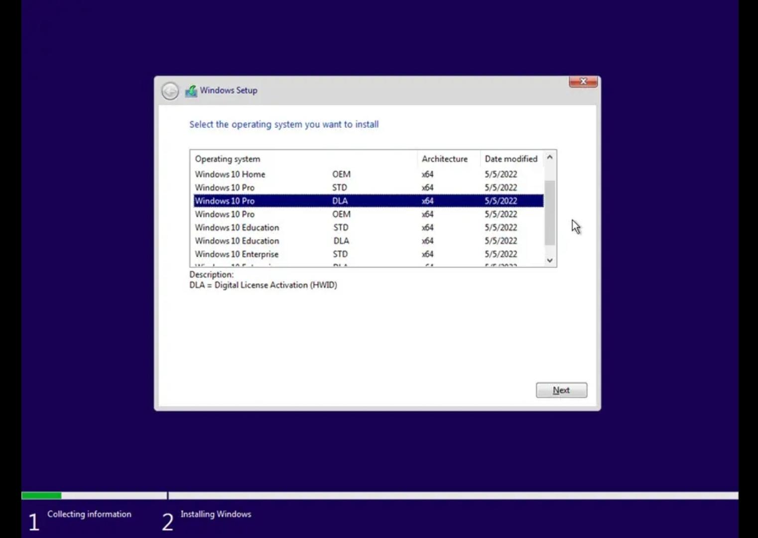This screenshot has height=538, width=758.
Task: Click the Architecture column header
Action: point(449,159)
